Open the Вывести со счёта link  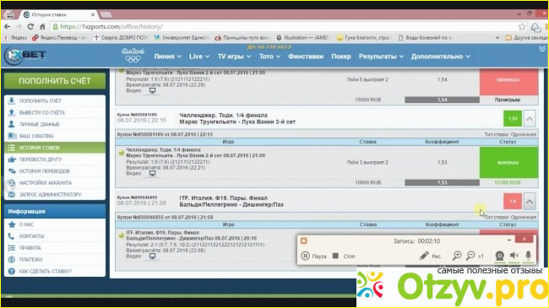pos(55,112)
